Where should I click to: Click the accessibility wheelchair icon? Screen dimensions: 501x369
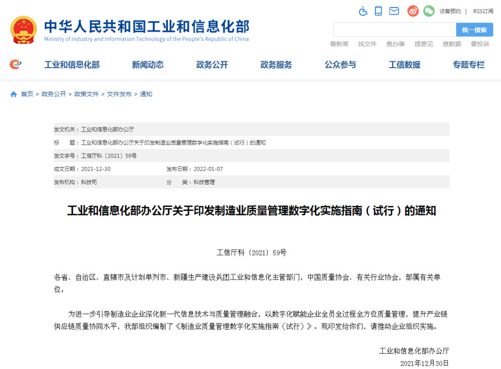tap(363, 11)
